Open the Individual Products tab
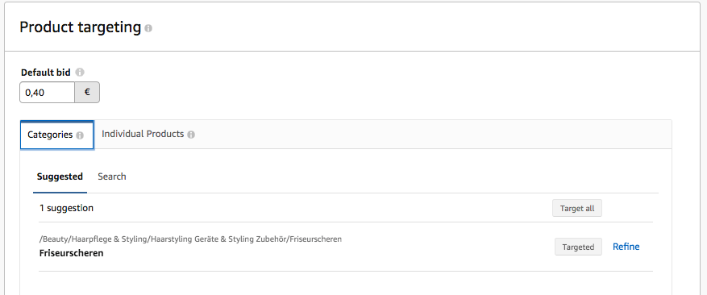The height and width of the screenshot is (295, 707). (148, 134)
